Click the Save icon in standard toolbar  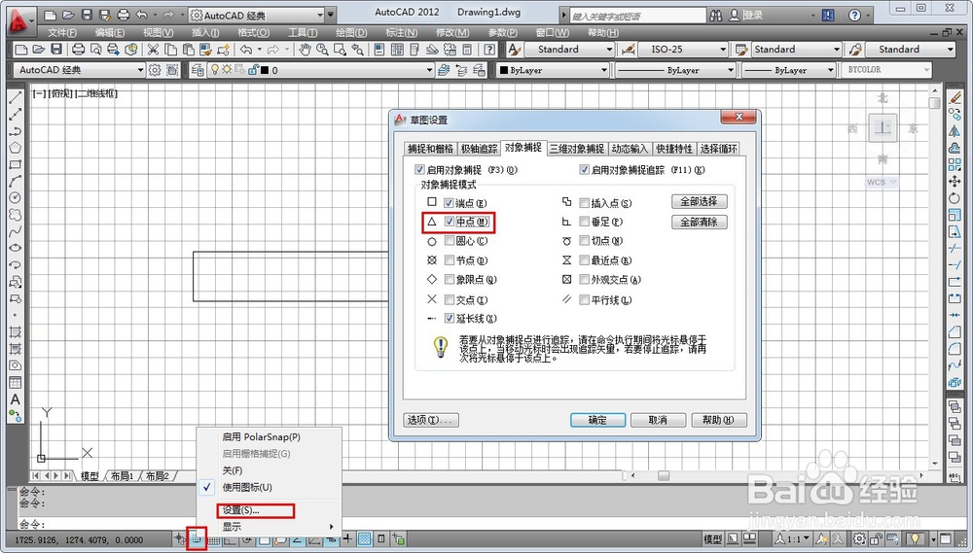[x=55, y=50]
